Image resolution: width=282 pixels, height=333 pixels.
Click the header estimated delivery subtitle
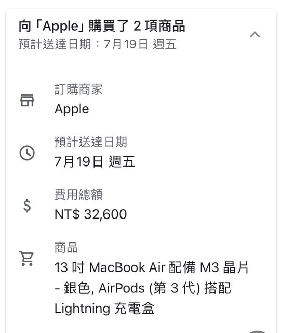pos(98,44)
